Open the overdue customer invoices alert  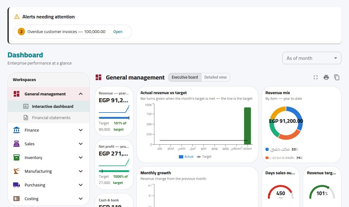(118, 31)
